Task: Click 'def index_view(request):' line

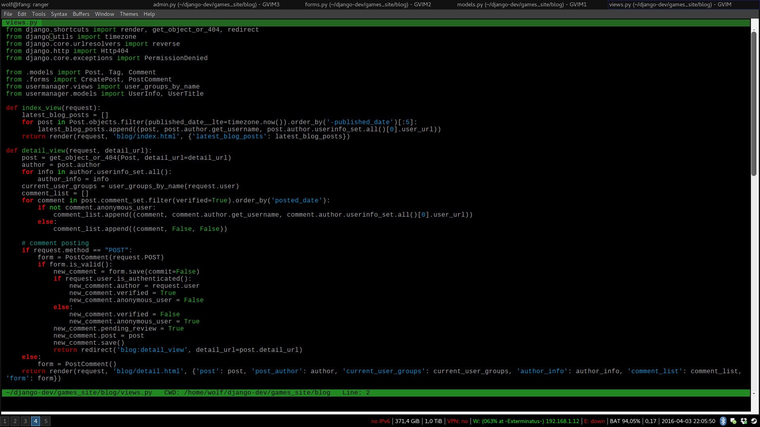Action: pyautogui.click(x=53, y=108)
